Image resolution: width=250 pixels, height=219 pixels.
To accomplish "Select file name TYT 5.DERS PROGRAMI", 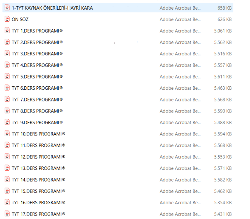I will (x=37, y=77).
